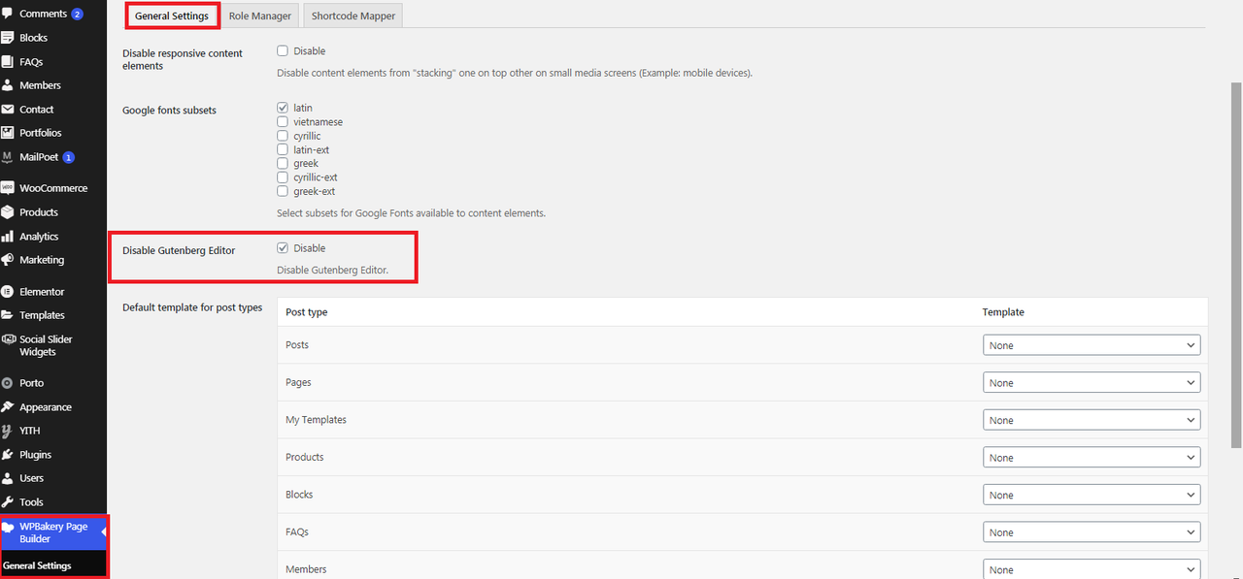Click the WooCommerce icon in sidebar
This screenshot has height=579, width=1243.
click(x=8, y=188)
